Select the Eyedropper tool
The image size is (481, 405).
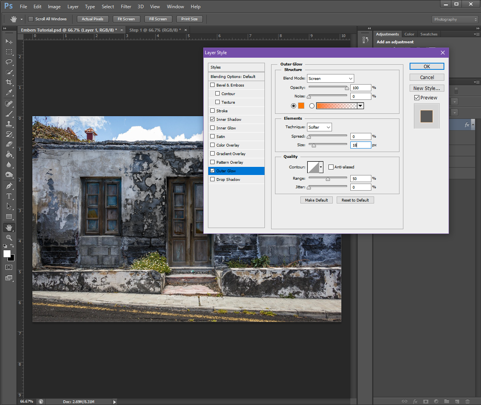tap(9, 92)
